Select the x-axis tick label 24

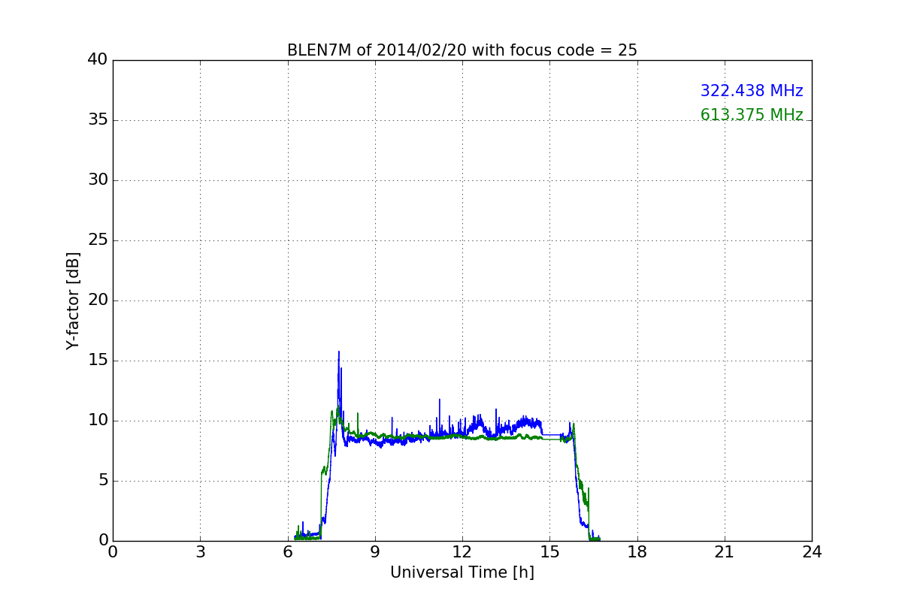click(812, 552)
